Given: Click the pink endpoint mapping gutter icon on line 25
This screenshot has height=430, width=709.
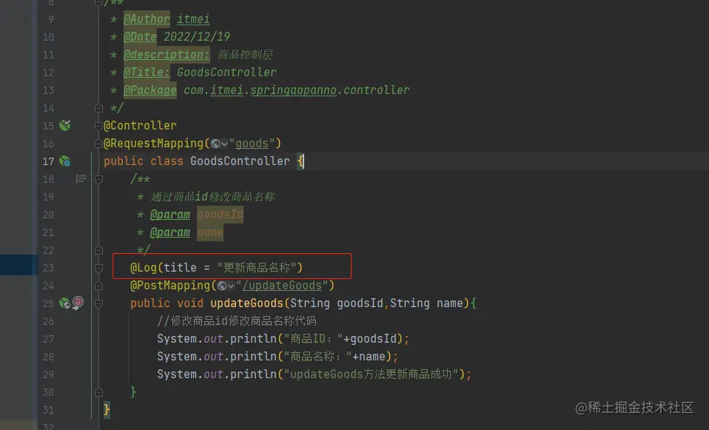Looking at the screenshot, I should click(78, 303).
